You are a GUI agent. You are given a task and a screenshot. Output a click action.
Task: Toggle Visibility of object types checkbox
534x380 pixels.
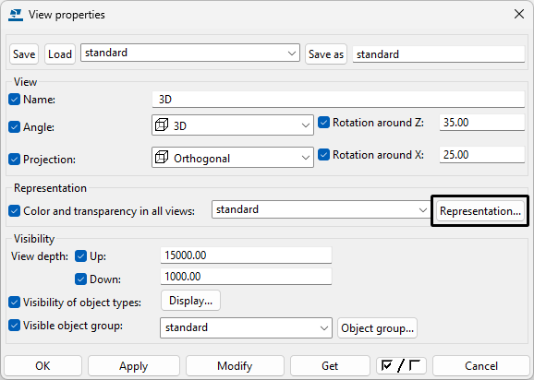pyautogui.click(x=14, y=303)
